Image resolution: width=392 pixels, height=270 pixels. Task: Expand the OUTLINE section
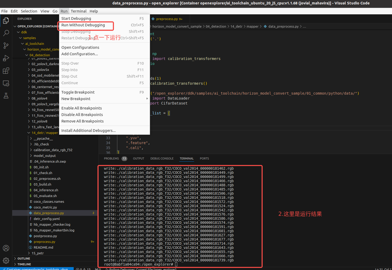tap(24, 258)
